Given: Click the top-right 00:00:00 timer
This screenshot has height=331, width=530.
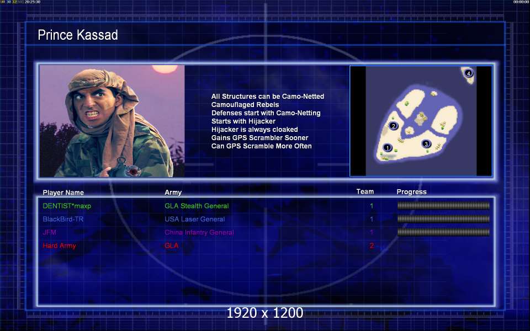Looking at the screenshot, I should click(521, 2).
